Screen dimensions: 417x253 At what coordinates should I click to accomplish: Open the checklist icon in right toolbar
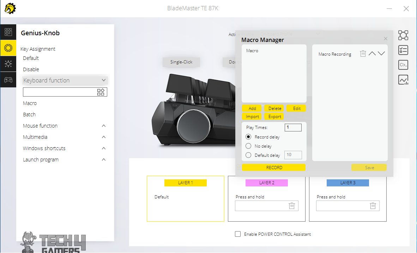tap(403, 50)
